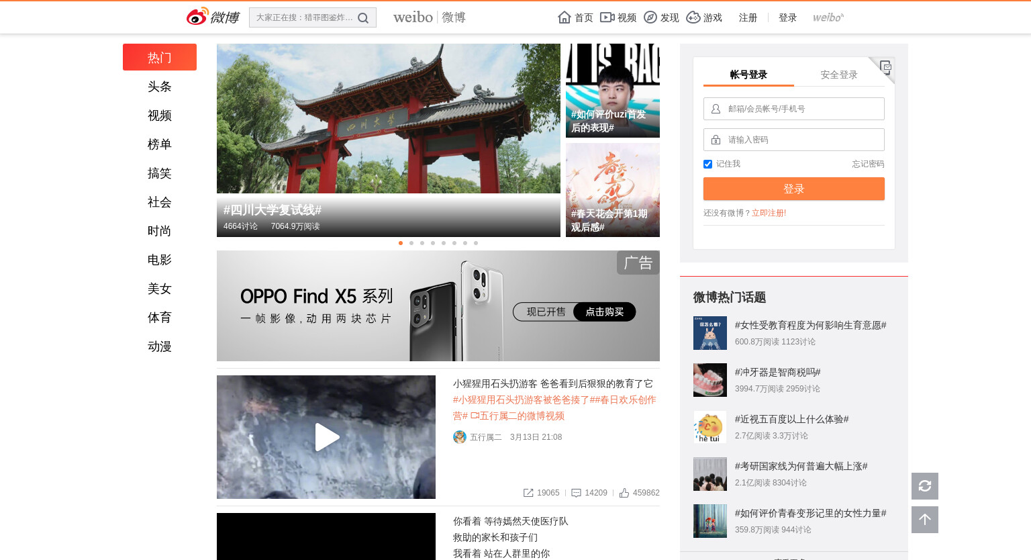Screen dimensions: 1031x560
Task: Select the first carousel dot
Action: click(x=401, y=243)
